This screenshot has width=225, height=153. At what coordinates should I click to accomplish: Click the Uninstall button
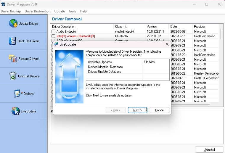click(x=209, y=149)
